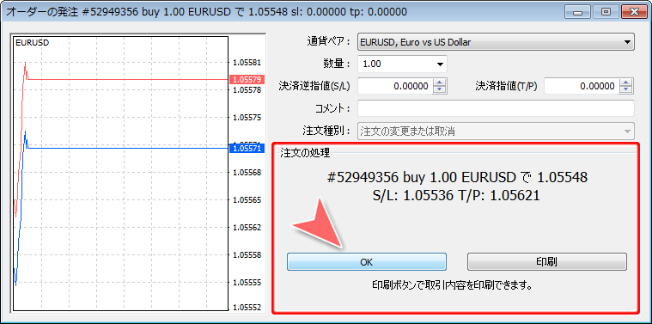652x324 pixels.
Task: Focus the コメント comment text field
Action: (496, 108)
